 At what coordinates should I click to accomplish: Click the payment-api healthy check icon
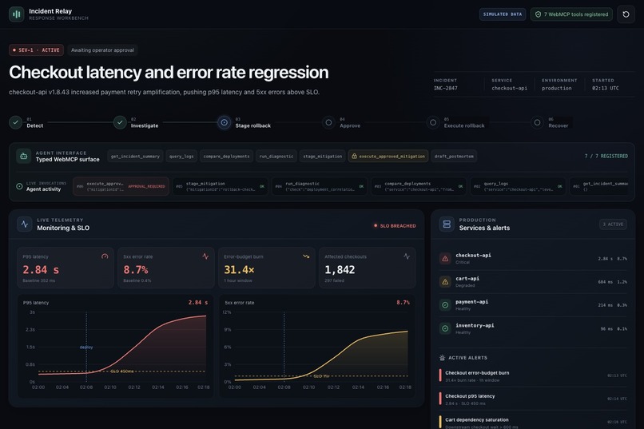click(445, 305)
